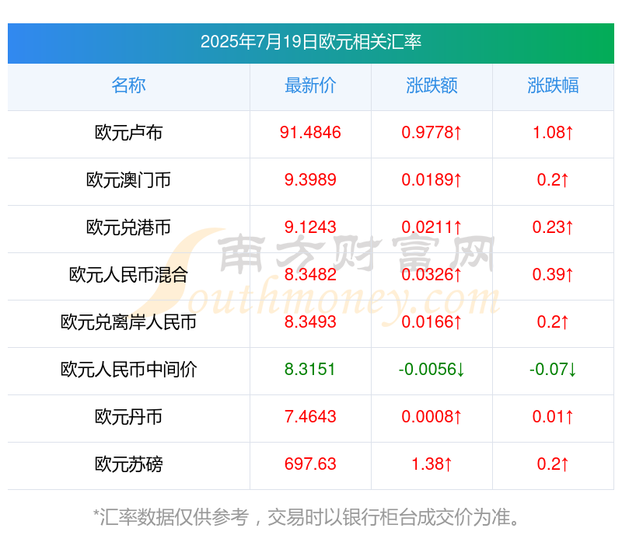Click the change value 0.0189↑
The height and width of the screenshot is (542, 622).
point(432,180)
